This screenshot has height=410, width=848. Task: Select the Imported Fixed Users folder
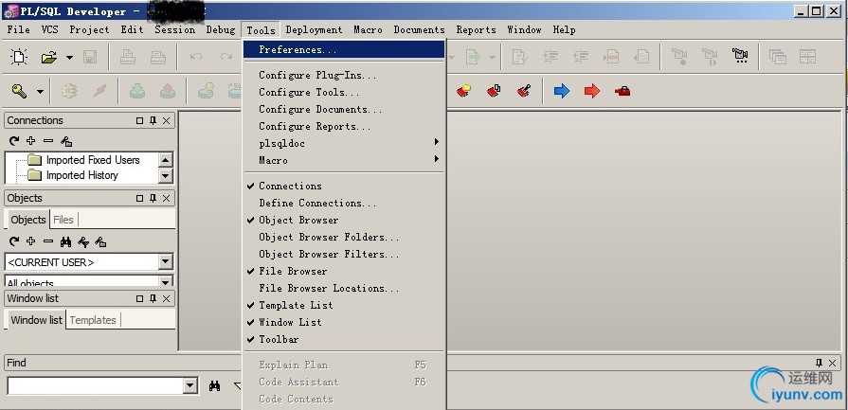coord(93,160)
